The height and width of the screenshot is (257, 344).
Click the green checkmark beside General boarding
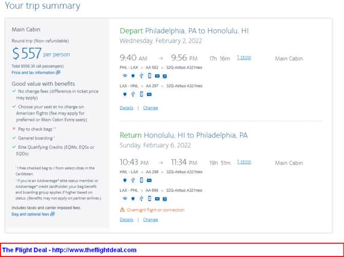[x=14, y=138]
